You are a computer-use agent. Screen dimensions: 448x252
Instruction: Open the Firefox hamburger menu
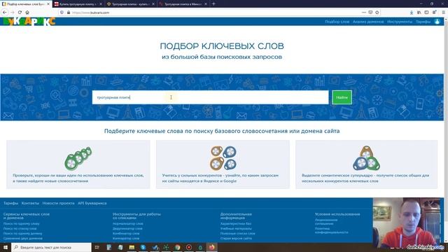coord(443,13)
